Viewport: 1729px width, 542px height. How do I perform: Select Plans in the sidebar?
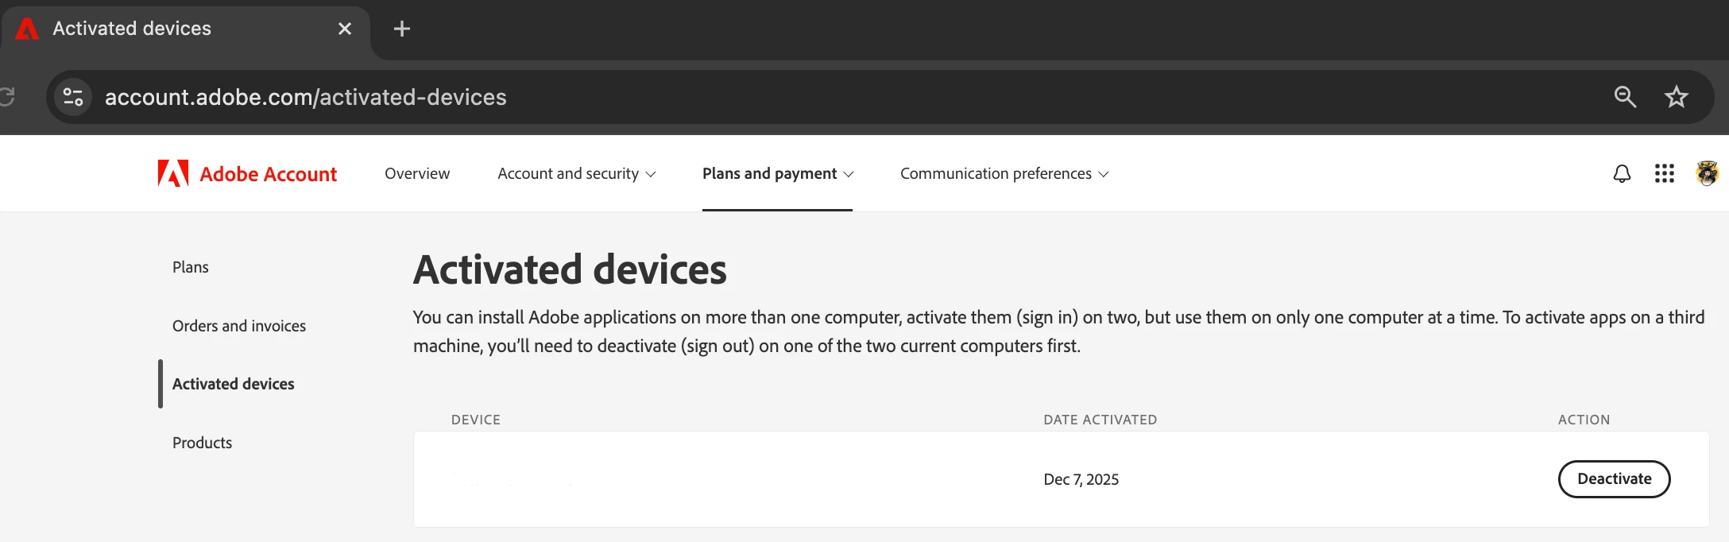[191, 267]
